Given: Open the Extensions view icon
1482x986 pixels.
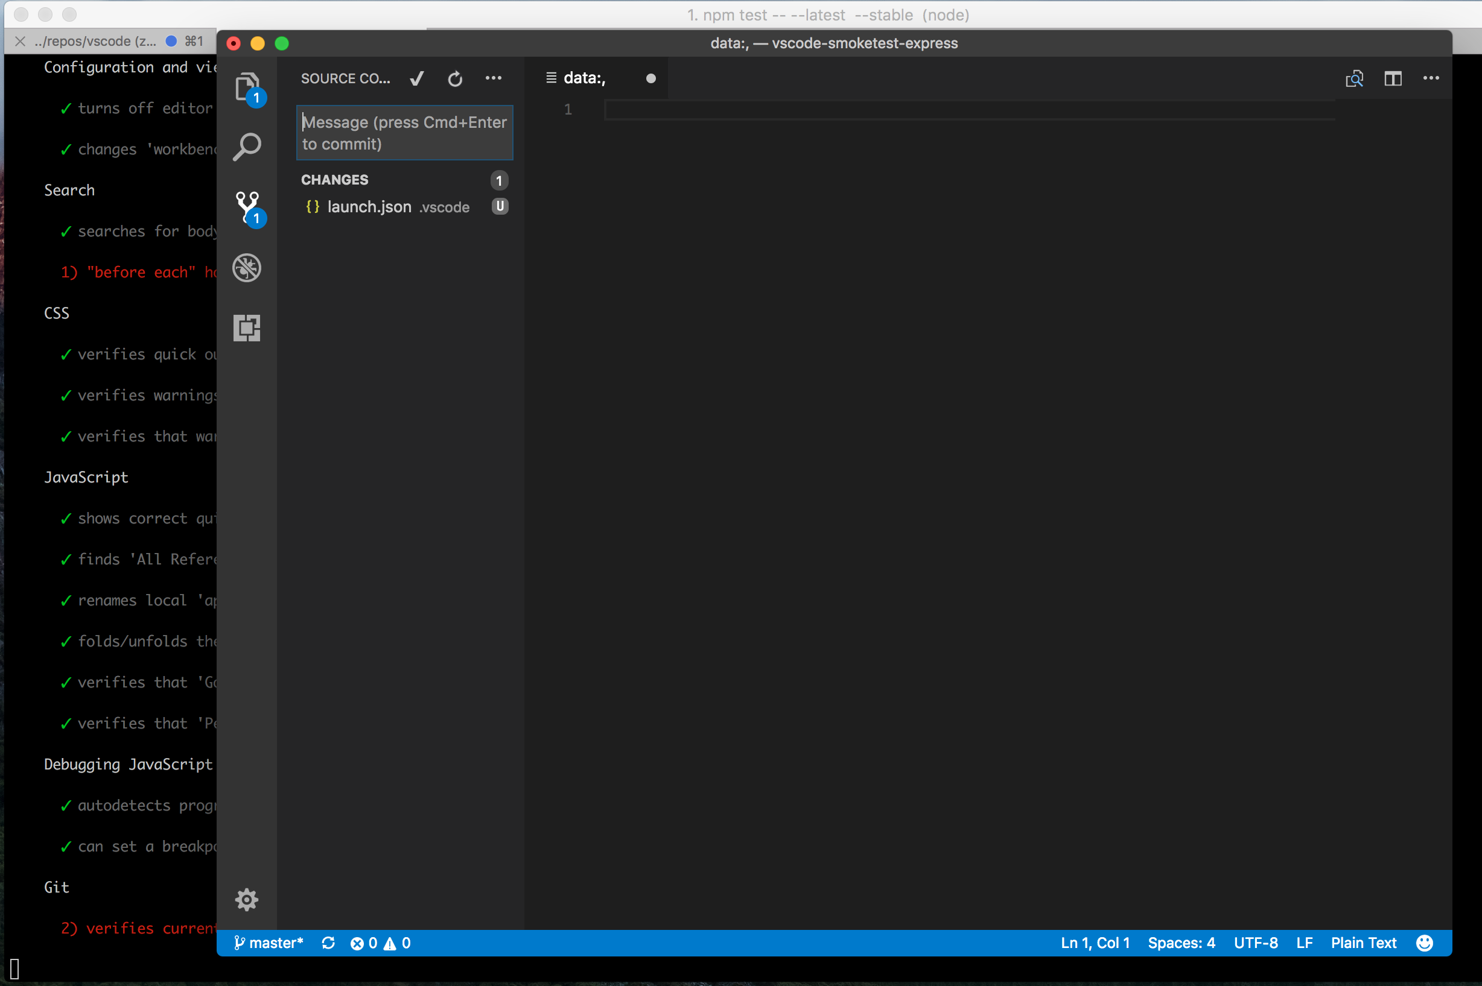Looking at the screenshot, I should (x=247, y=328).
